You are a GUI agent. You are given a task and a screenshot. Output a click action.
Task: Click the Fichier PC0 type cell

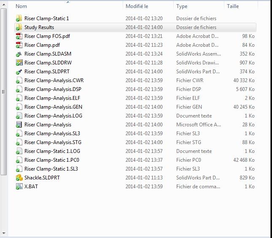point(189,160)
